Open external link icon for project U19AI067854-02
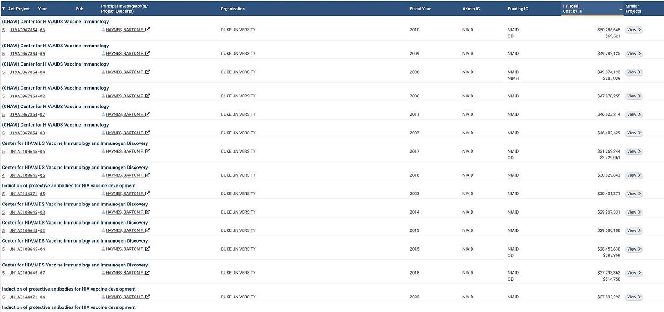 coord(147,96)
